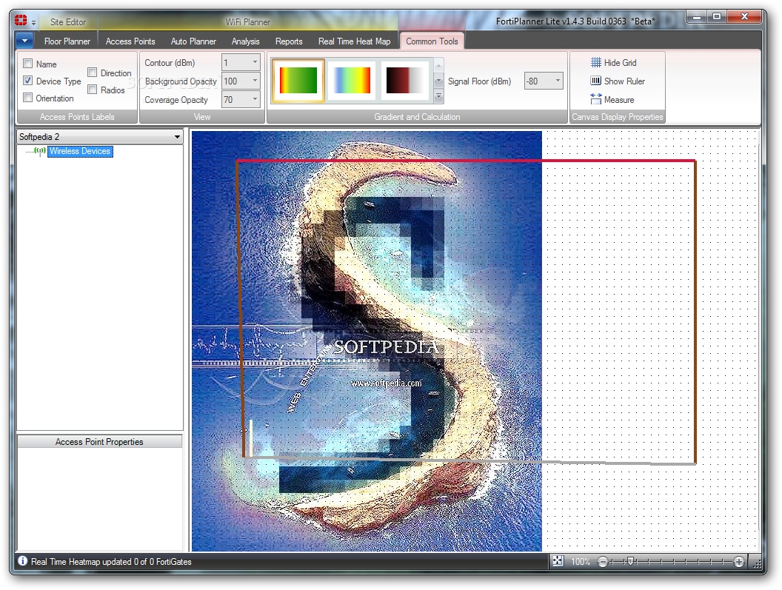
Task: Click the 100% zoom level text
Action: [x=580, y=562]
